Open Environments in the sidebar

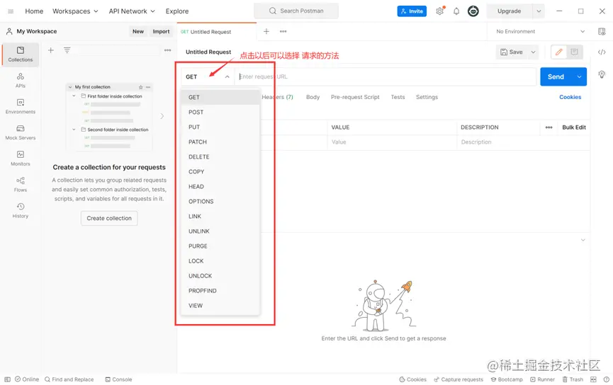21,106
